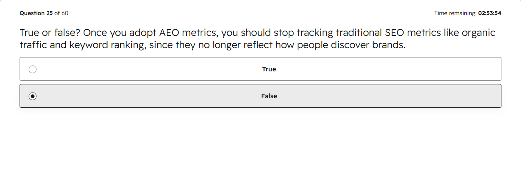Click "of 60" in the question counter
This screenshot has width=521, height=190.
pos(61,13)
